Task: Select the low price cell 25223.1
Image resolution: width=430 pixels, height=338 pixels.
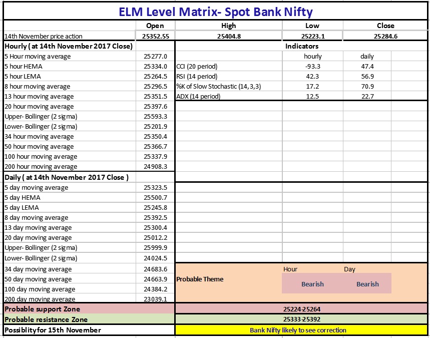Action: point(313,36)
